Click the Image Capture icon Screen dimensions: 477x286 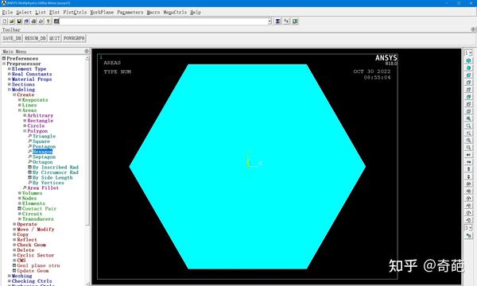[33, 21]
